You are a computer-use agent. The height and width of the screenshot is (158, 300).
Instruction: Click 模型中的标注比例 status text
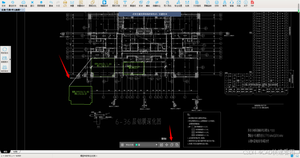(x=89, y=156)
